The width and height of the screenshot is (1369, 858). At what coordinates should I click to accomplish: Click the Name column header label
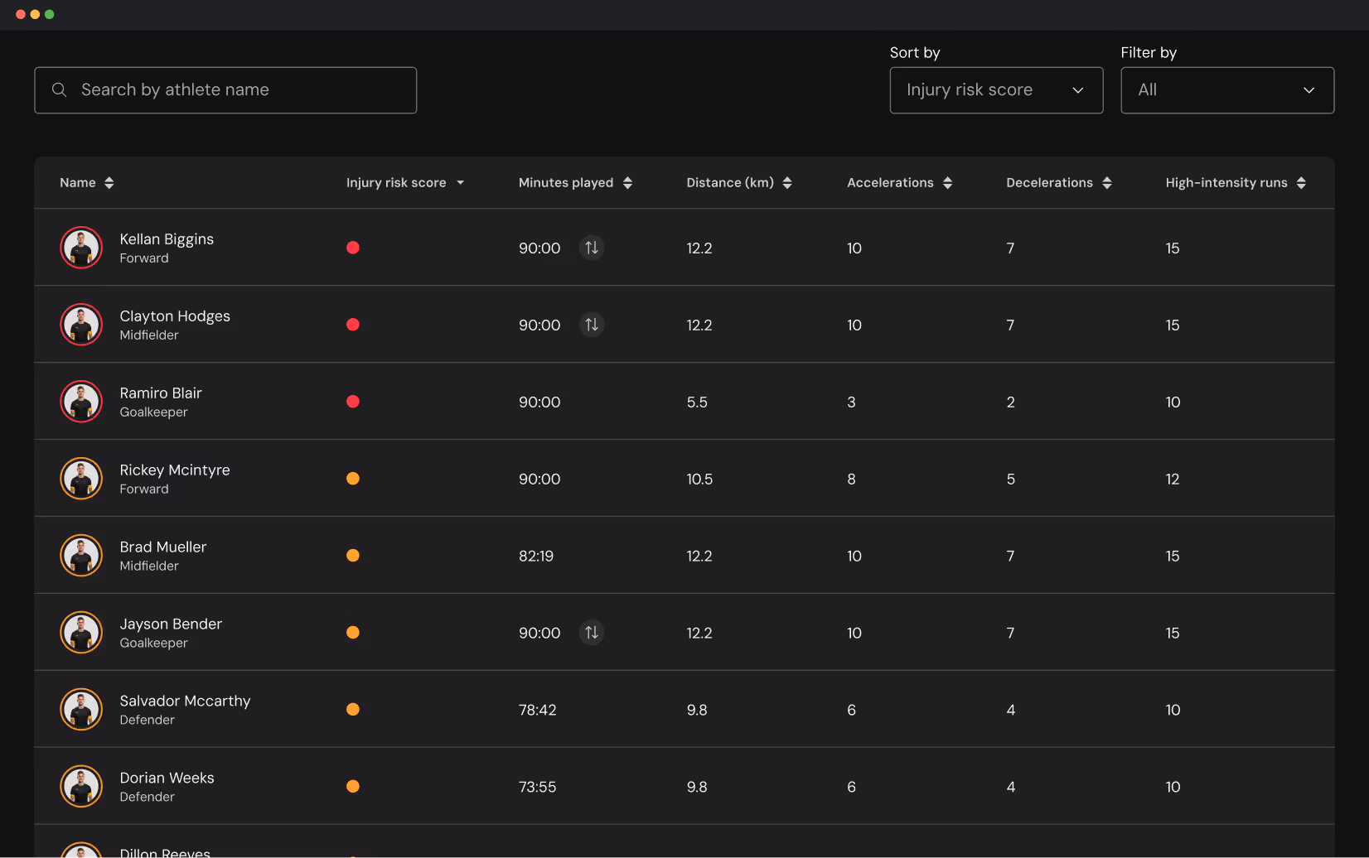tap(77, 182)
